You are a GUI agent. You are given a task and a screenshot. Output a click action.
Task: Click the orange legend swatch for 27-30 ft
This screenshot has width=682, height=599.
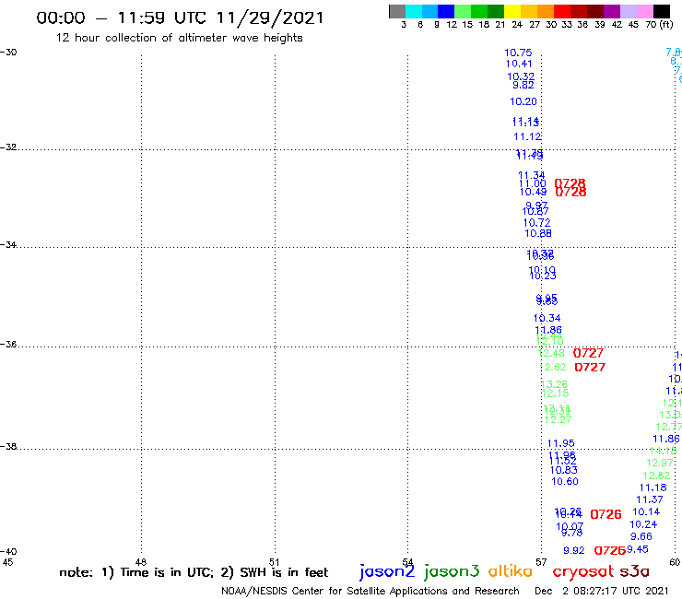point(546,11)
